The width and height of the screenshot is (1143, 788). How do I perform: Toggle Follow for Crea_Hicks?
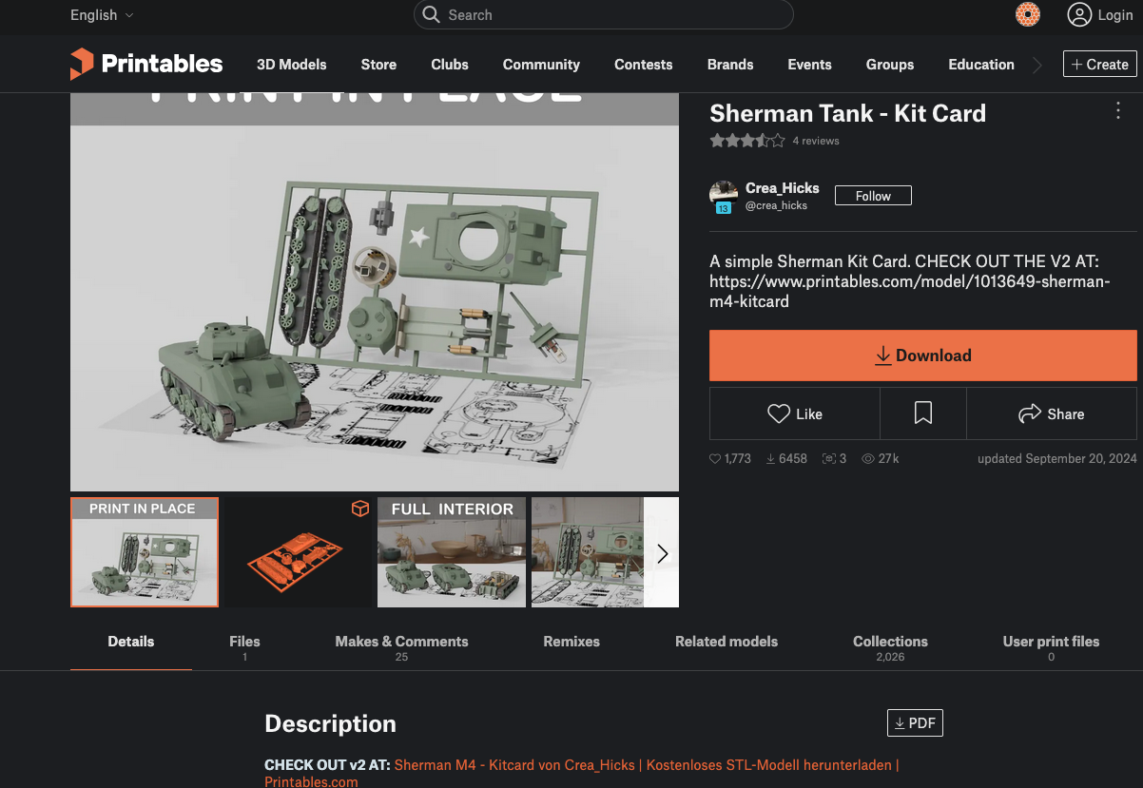click(872, 196)
